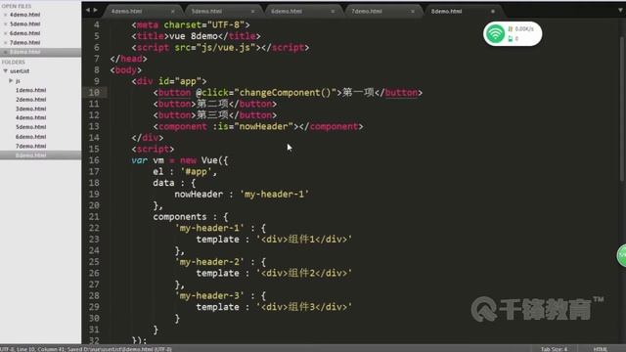Viewport: 626px width, 352px height.
Task: Open 7demo.html in the folder tree
Action: 30,146
